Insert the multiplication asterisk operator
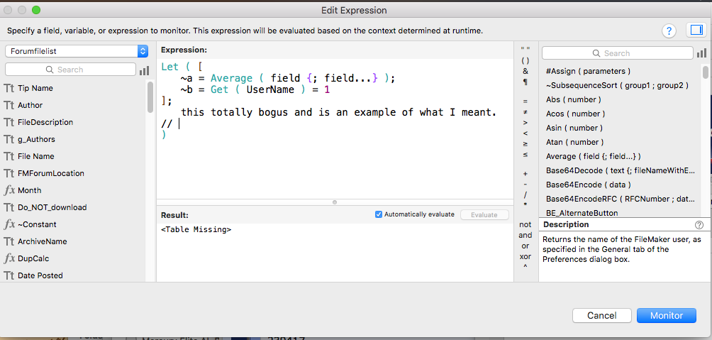 (525, 205)
